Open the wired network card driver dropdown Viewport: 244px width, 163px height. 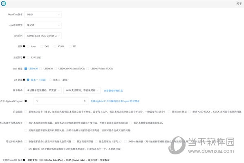pos(43,91)
